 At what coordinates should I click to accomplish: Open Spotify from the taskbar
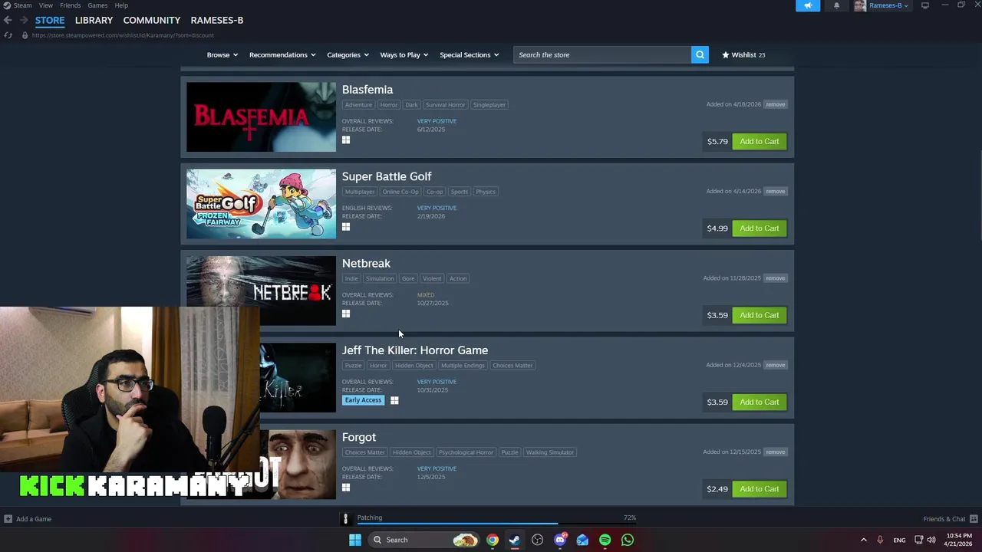click(x=605, y=540)
